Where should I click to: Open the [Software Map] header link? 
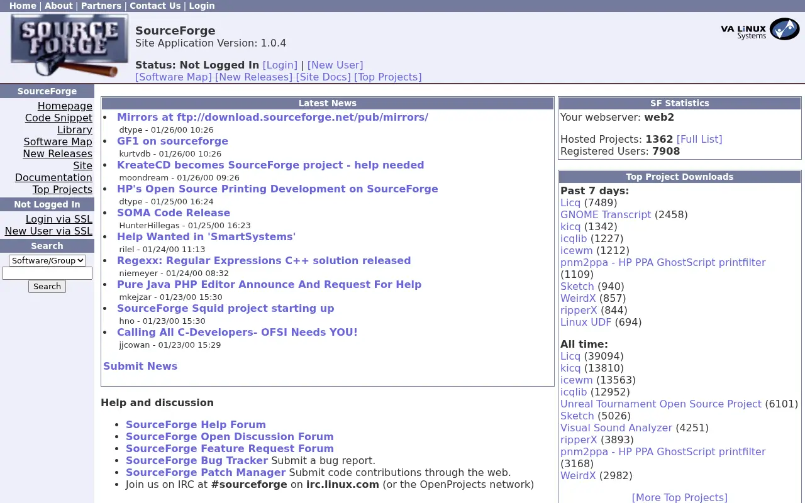pyautogui.click(x=174, y=77)
